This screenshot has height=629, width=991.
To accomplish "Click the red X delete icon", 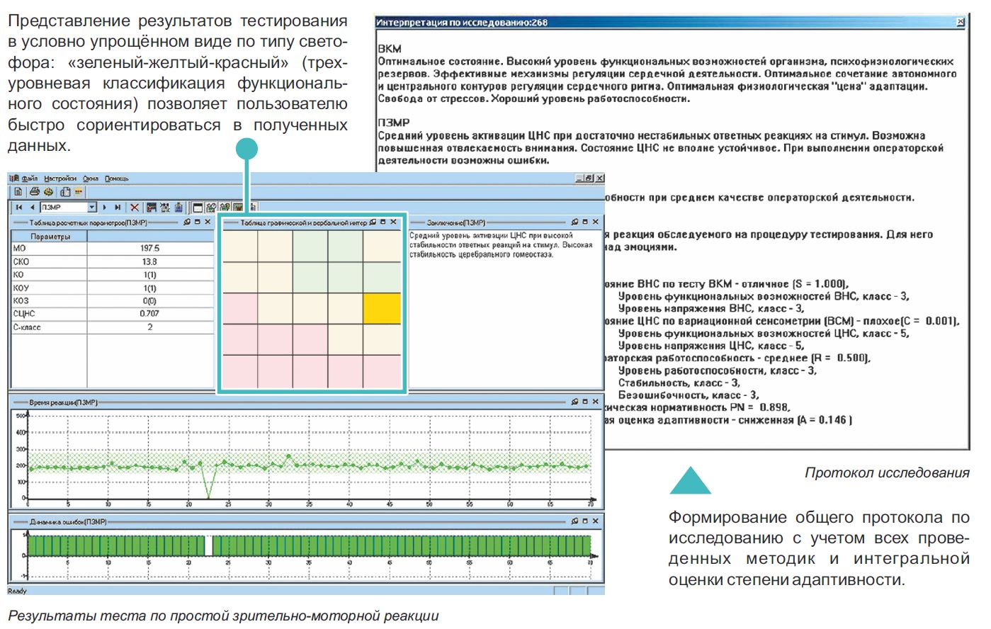I will click(135, 208).
